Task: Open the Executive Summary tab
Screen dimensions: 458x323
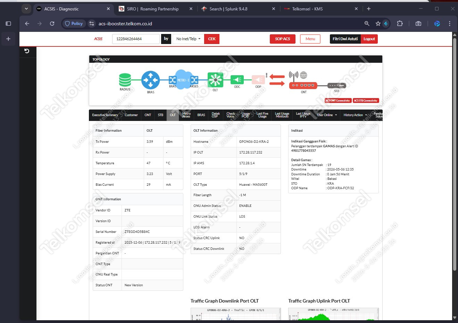Action: point(105,115)
